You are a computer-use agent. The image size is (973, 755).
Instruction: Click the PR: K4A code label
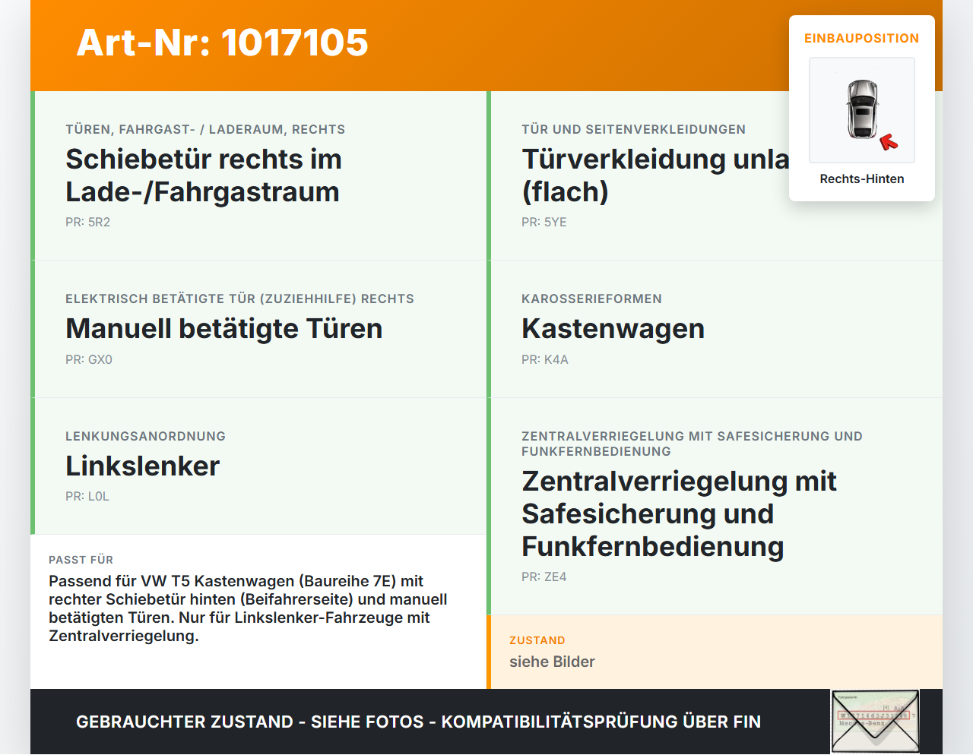[x=545, y=360]
